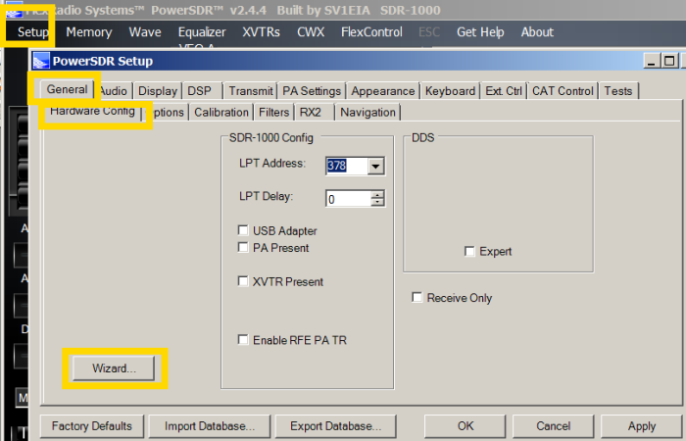This screenshot has height=441, width=686.
Task: Open the FlexControl menu
Action: pos(371,32)
